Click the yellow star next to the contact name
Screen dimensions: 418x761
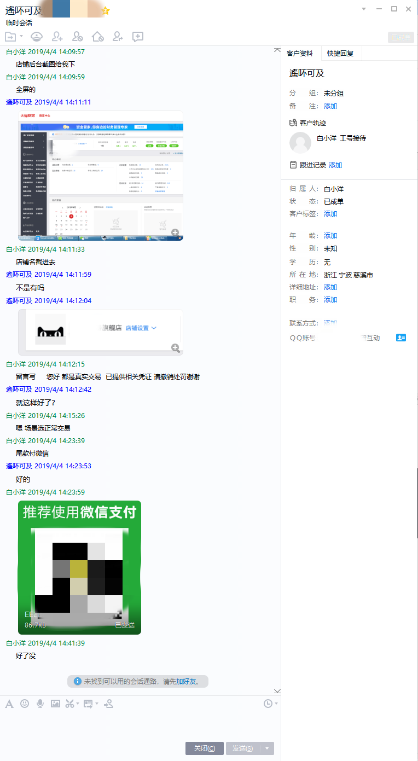click(x=106, y=10)
